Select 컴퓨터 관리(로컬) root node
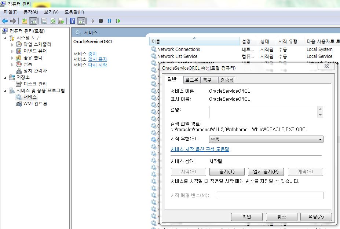This screenshot has width=340, height=229. pyautogui.click(x=27, y=31)
